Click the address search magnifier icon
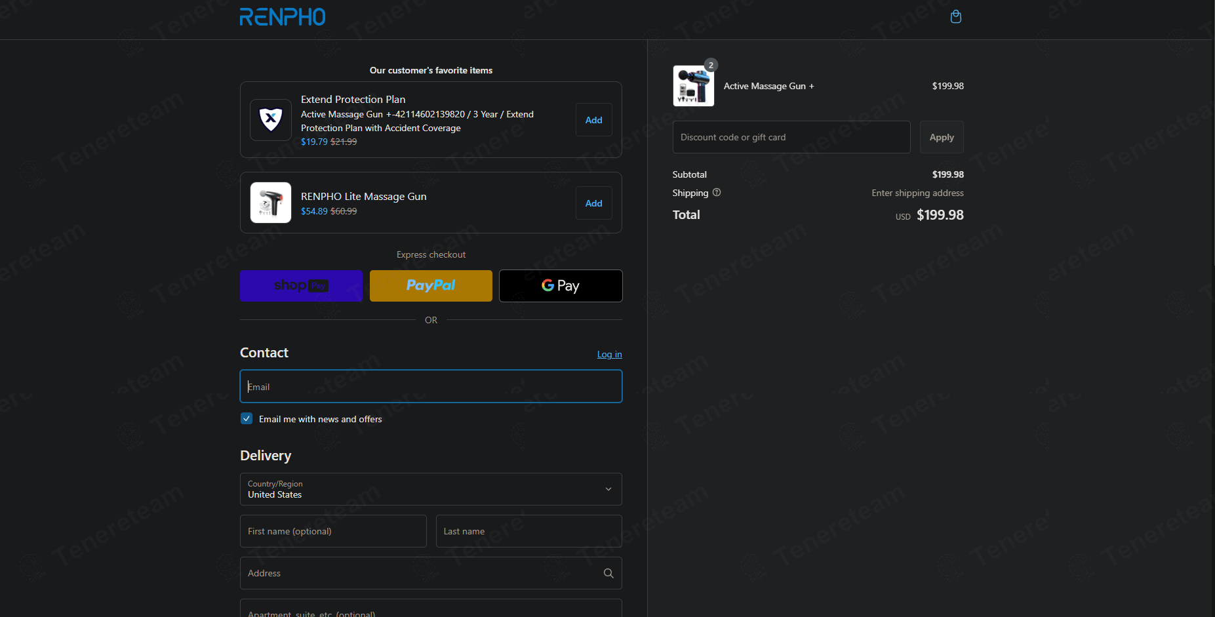 tap(608, 573)
